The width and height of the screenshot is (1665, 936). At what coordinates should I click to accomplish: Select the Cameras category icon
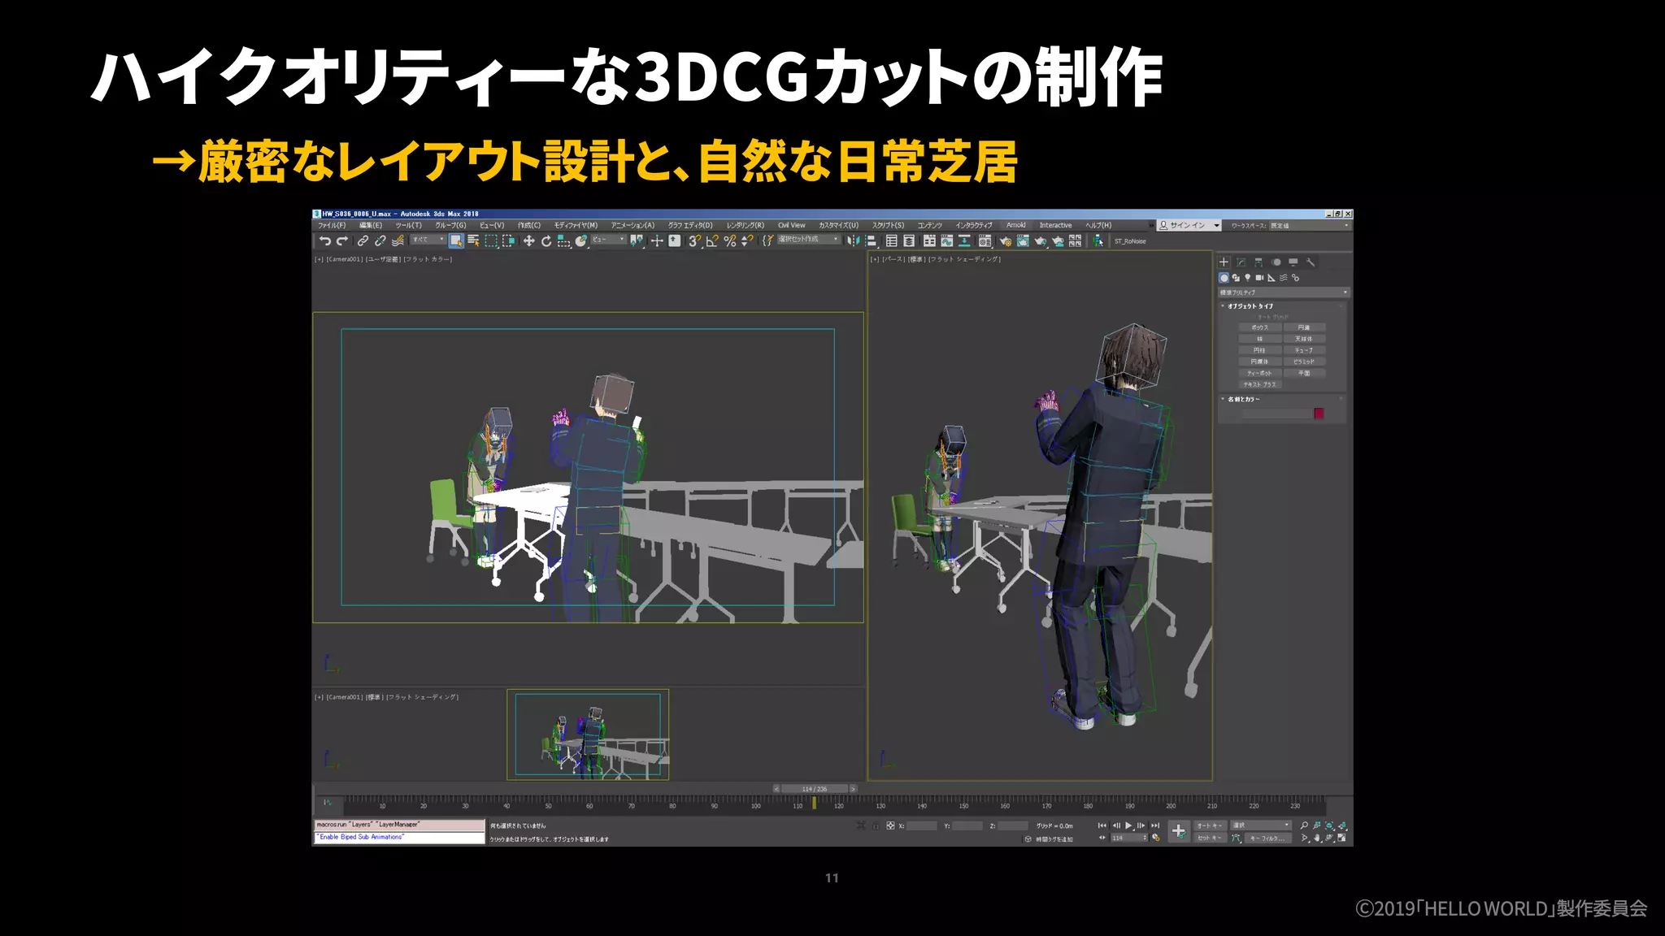pos(1259,278)
